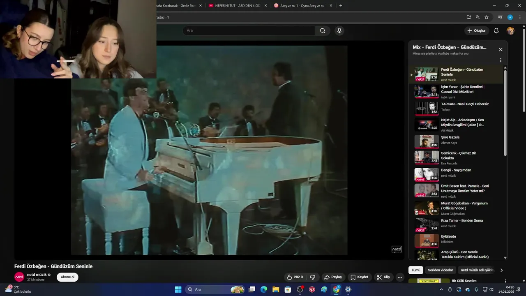Play Nejat Alp - Arkadaşım playlist item

click(456, 125)
